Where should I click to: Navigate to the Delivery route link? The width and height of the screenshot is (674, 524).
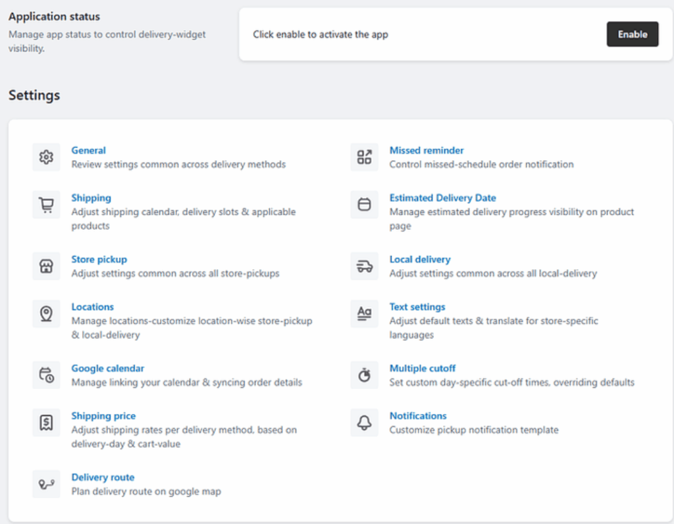click(x=103, y=477)
